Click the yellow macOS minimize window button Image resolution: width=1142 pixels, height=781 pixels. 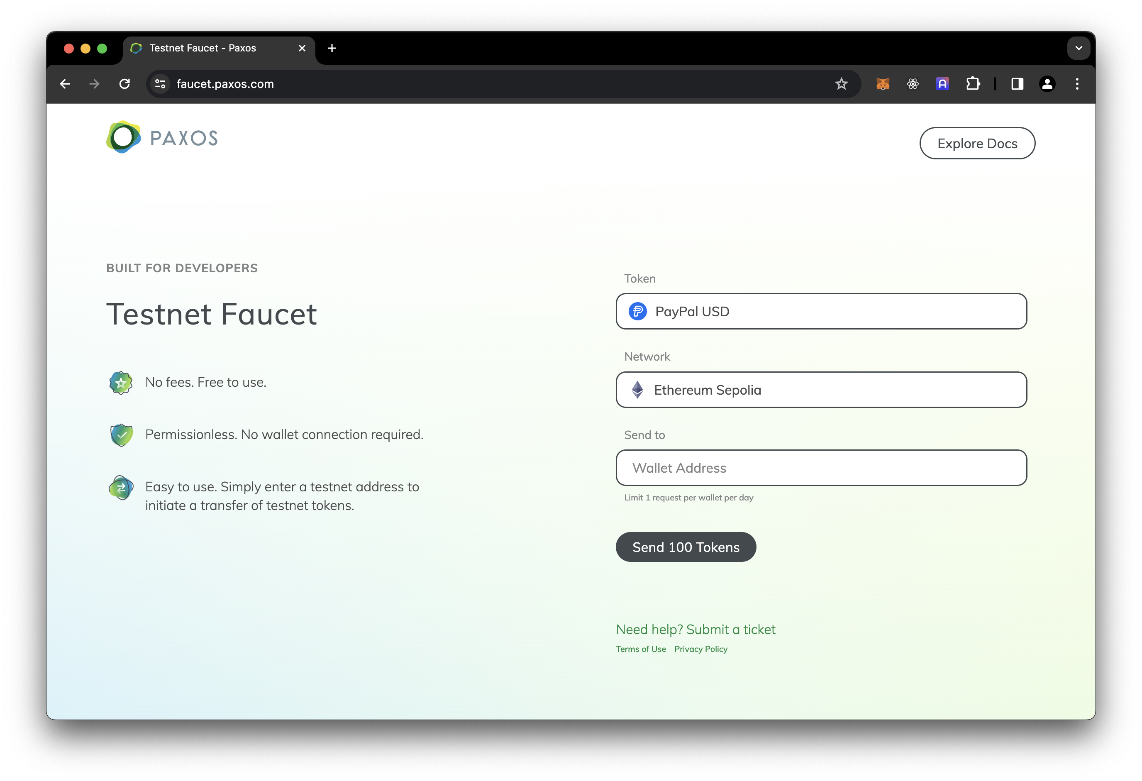(x=85, y=48)
